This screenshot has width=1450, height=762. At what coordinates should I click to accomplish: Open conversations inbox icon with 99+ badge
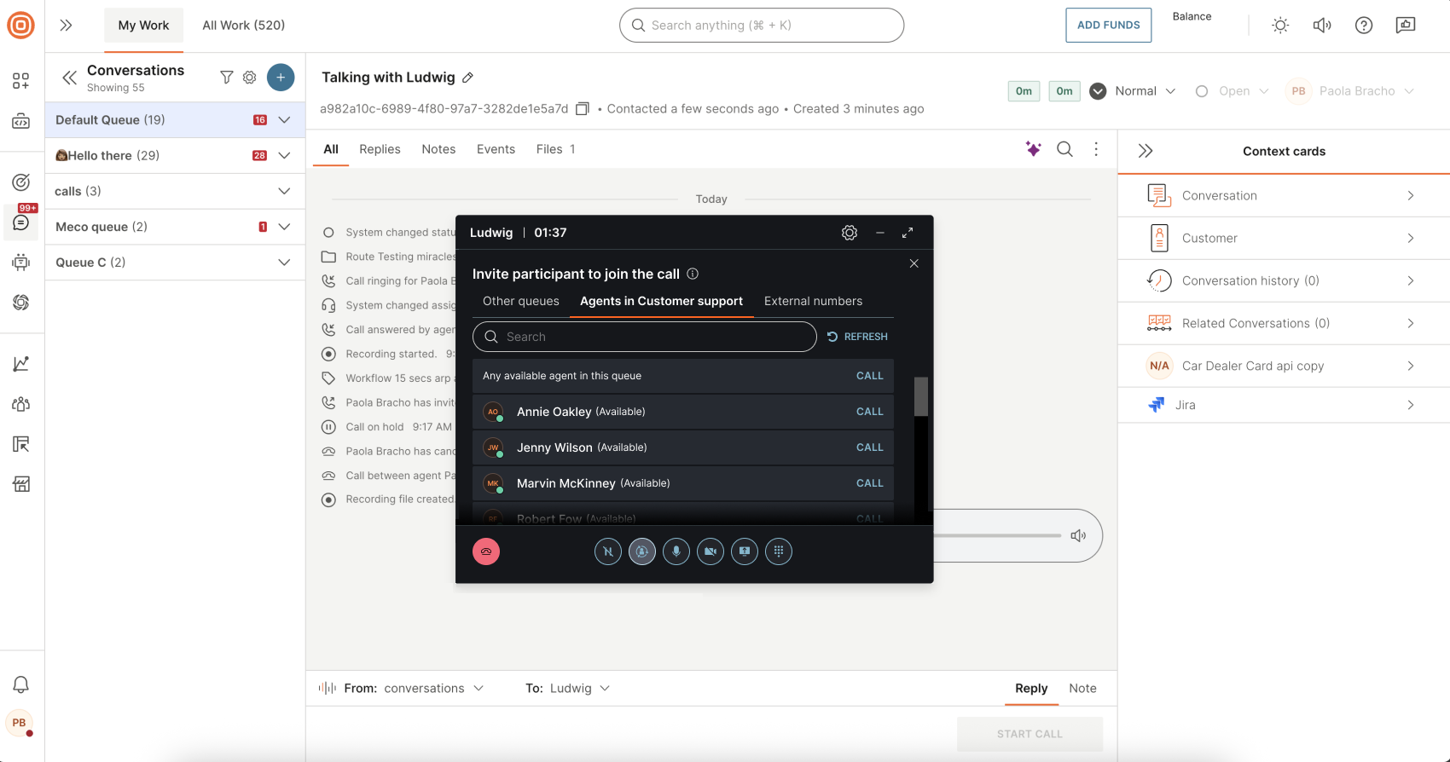[x=21, y=222]
